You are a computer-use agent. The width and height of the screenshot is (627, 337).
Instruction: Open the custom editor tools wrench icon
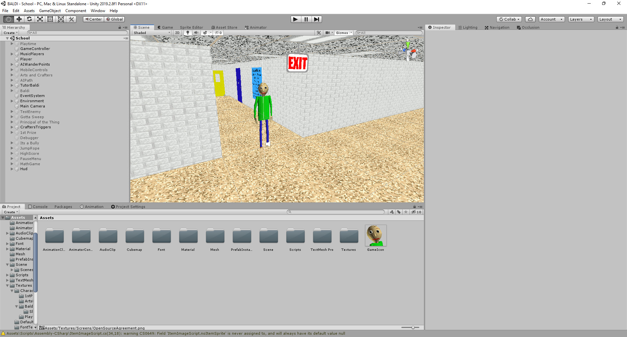(71, 19)
